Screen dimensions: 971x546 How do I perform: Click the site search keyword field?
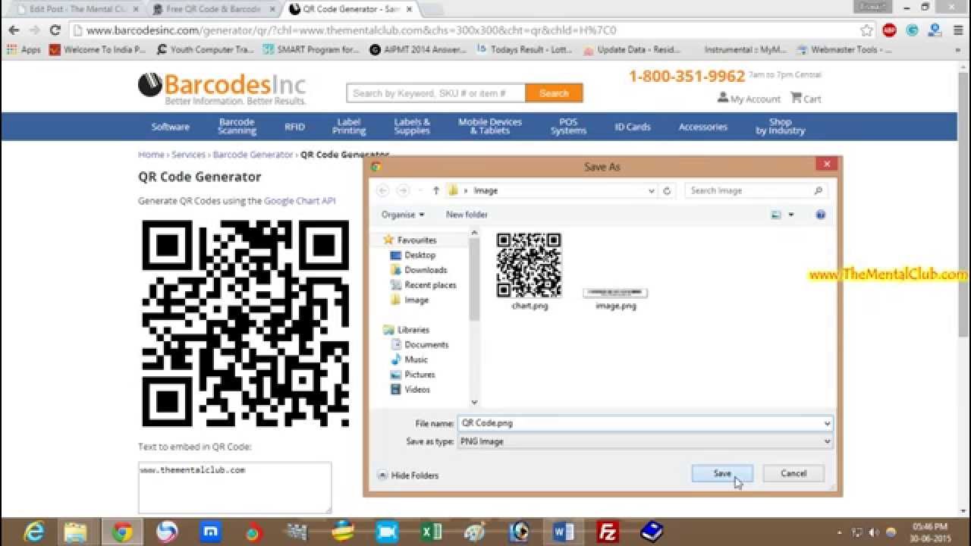[435, 93]
